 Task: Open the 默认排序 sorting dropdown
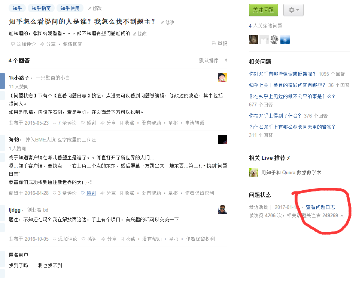[x=213, y=60]
